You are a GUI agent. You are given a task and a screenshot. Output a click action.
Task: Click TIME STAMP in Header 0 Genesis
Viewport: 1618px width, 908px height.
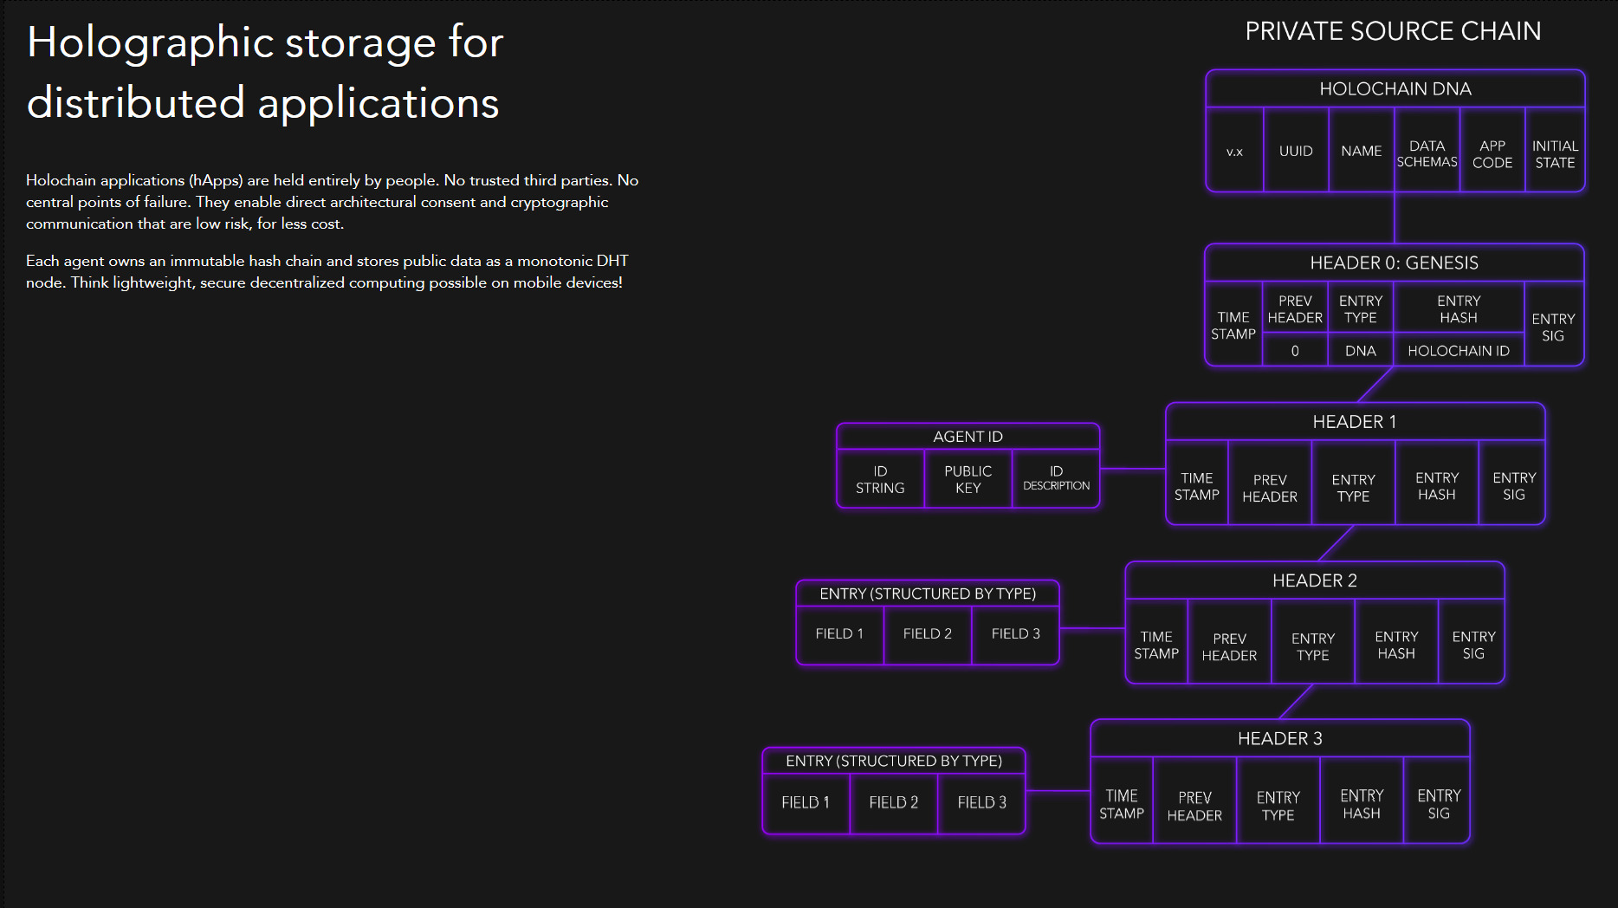coord(1233,325)
